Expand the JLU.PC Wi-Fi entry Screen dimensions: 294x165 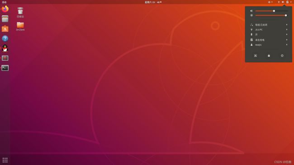(269, 30)
